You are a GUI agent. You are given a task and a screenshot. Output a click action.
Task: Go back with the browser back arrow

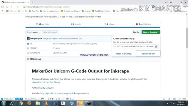tap(18, 7)
